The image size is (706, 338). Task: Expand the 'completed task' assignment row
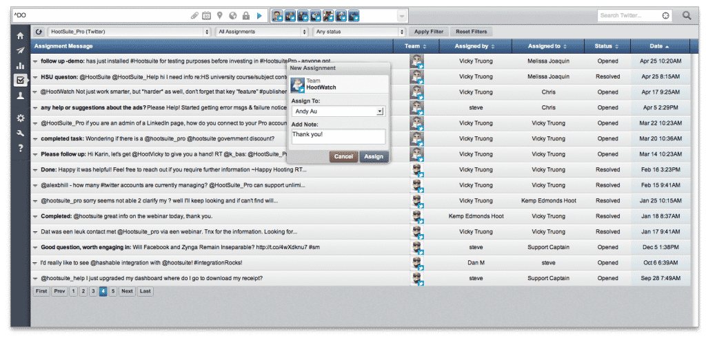(x=35, y=139)
